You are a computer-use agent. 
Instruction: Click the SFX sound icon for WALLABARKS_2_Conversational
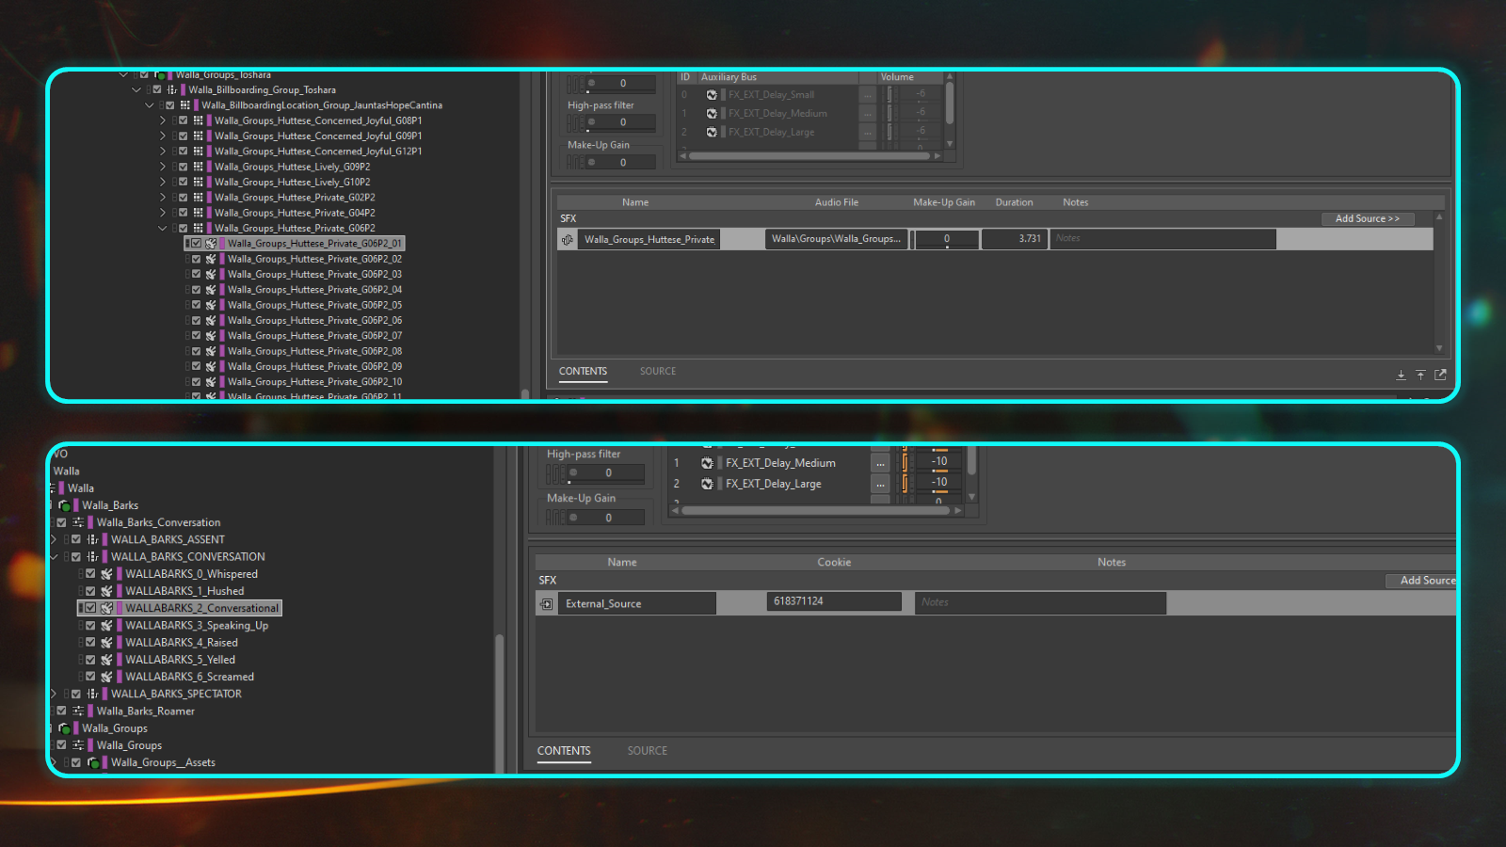[x=107, y=608]
